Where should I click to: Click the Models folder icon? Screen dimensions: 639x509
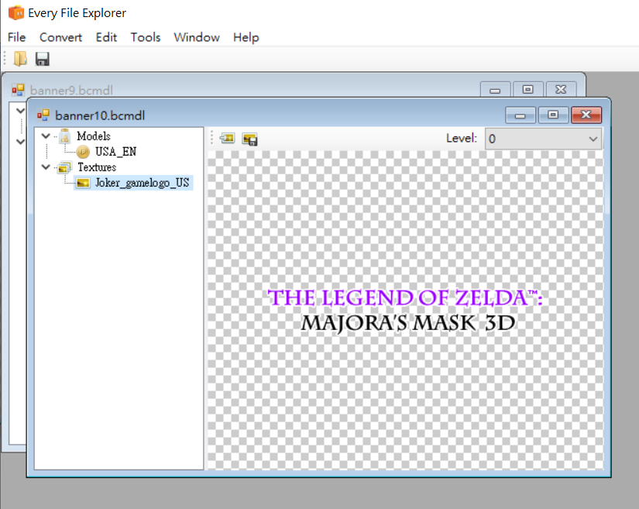65,136
